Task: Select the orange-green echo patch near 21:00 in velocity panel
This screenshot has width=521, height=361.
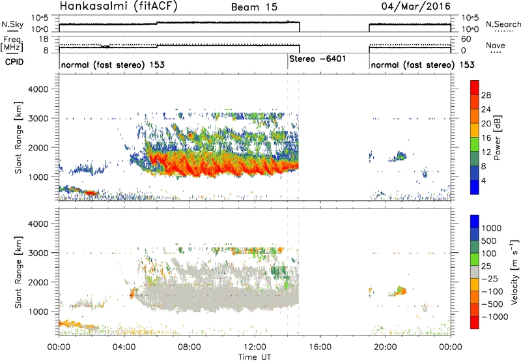Action: [x=399, y=291]
